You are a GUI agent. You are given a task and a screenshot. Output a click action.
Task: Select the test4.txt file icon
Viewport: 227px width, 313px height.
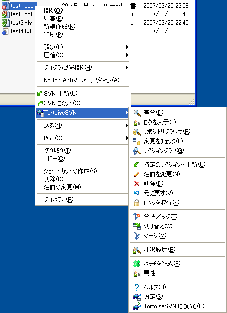[5, 32]
